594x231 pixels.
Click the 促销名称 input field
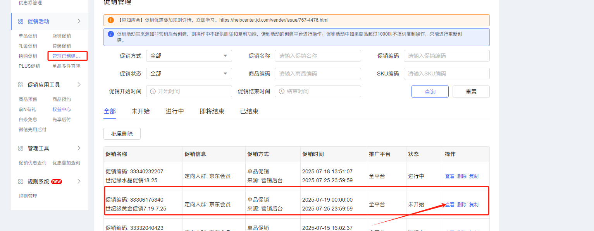(x=318, y=56)
